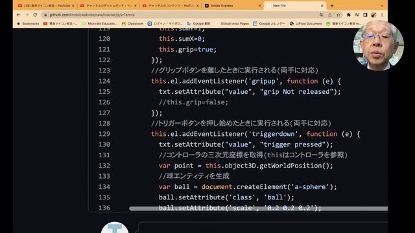The height and width of the screenshot is (233, 415).
Task: Click line number 134 in gutter
Action: (104, 187)
